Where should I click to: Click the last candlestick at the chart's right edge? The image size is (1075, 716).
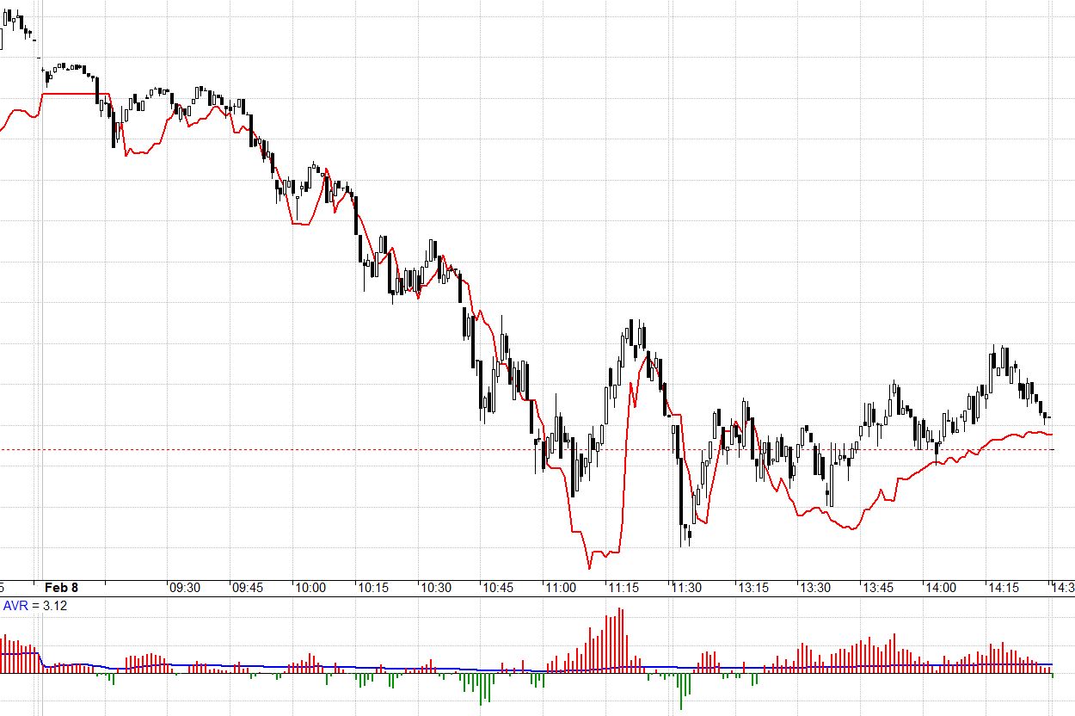pyautogui.click(x=1047, y=417)
